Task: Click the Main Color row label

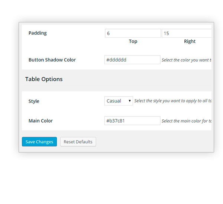Action: [41, 121]
